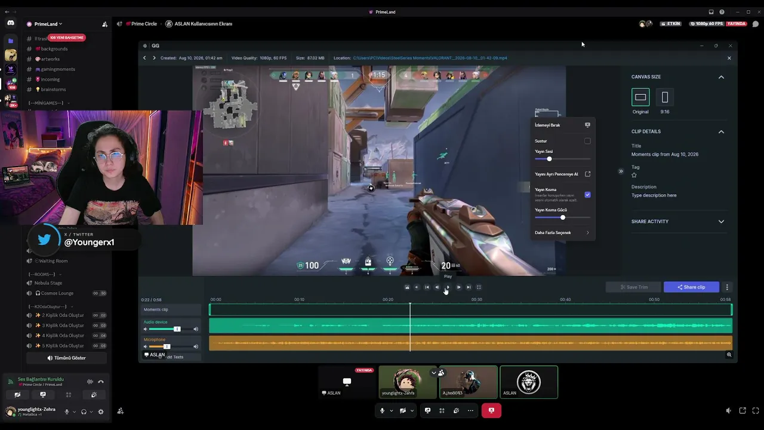This screenshot has height=430, width=764.
Task: Open the soundboard icon in voice panel
Action: tap(94, 395)
